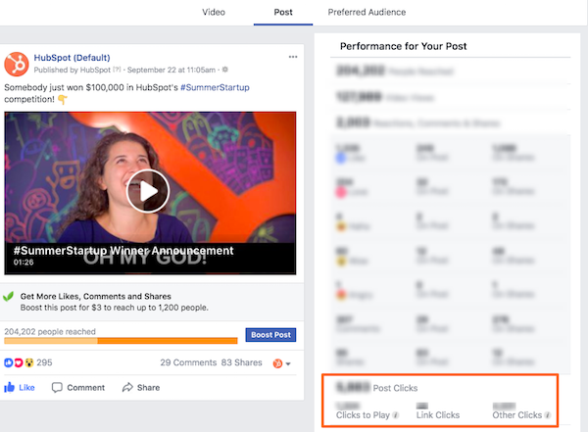Click info icon beside Clicks to Play
Image resolution: width=588 pixels, height=432 pixels.
click(397, 415)
